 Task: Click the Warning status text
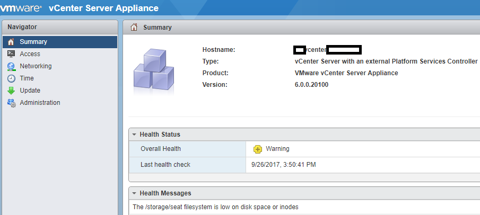coord(277,149)
